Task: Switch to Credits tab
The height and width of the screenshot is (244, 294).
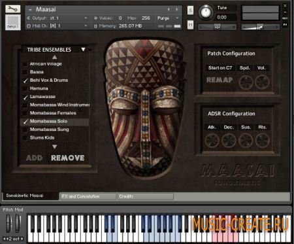Action: point(146,196)
